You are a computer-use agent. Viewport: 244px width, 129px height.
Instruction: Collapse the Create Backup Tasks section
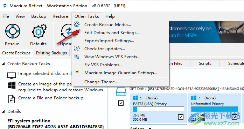tap(4, 64)
